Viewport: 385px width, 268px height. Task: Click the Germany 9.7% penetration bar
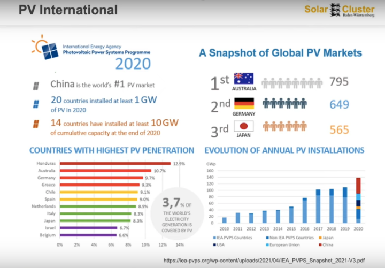(102, 178)
